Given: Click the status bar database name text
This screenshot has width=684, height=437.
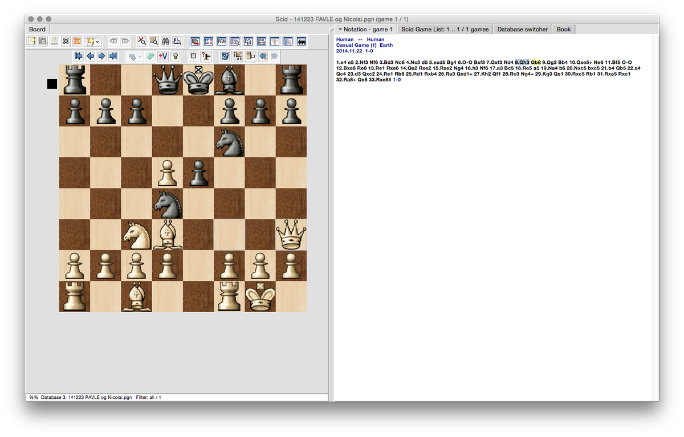Looking at the screenshot, I should point(86,397).
